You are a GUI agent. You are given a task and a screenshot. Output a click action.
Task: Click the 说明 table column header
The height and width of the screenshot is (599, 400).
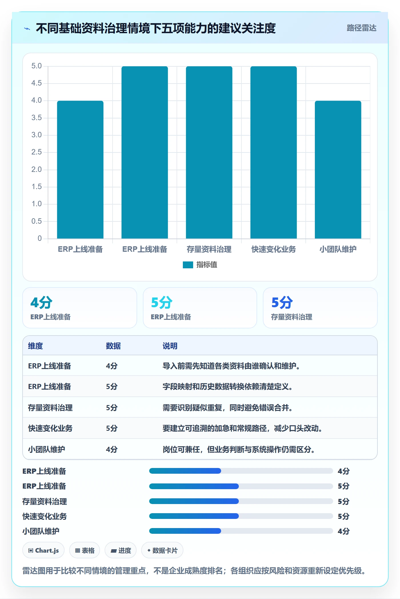[x=170, y=346]
